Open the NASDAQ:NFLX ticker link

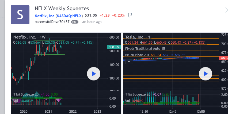(69, 16)
